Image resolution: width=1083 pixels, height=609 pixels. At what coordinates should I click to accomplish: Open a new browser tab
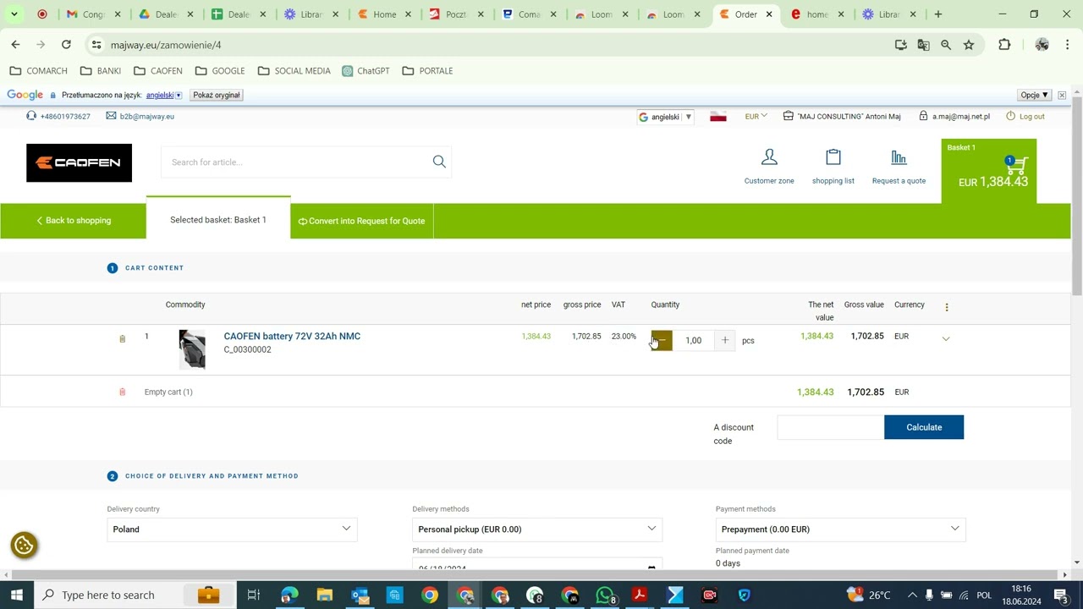[937, 14]
